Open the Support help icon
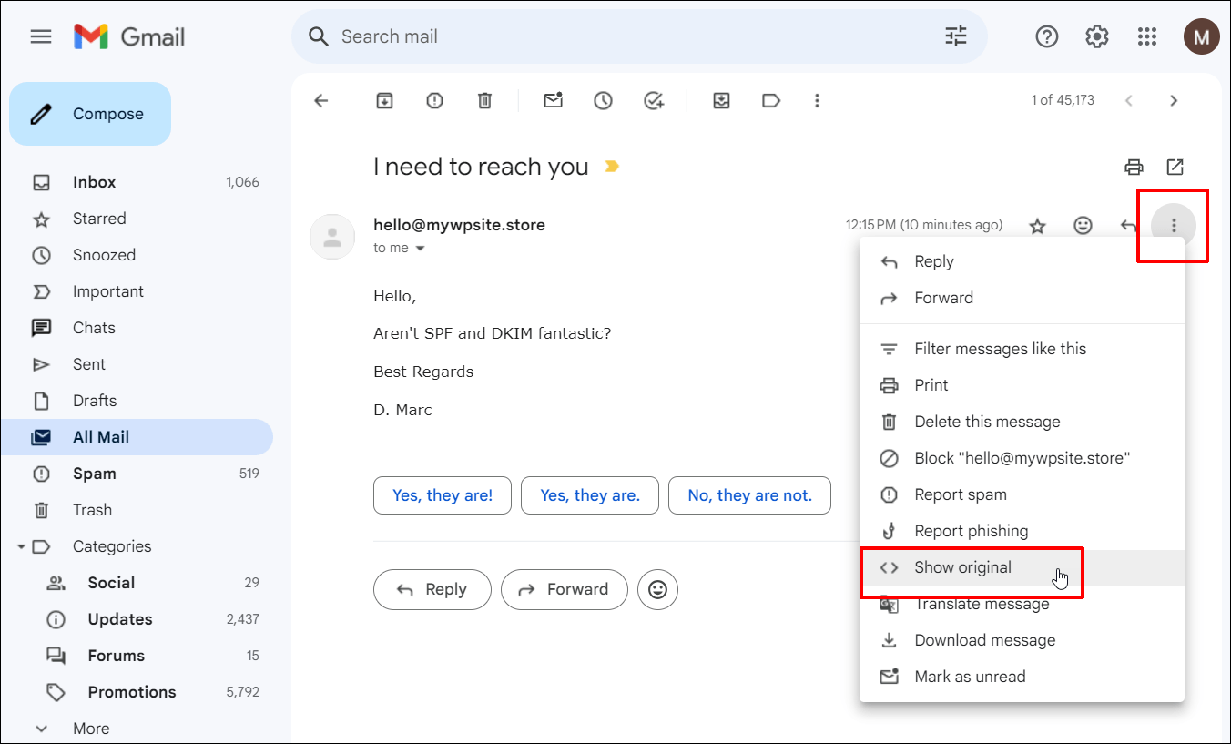Screen dimensions: 1231x744 pyautogui.click(x=1047, y=36)
